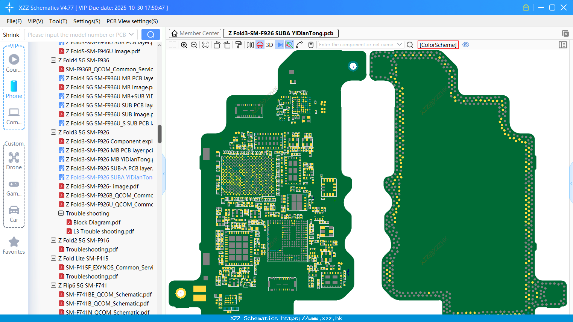
Task: Click the blue model search button
Action: (150, 35)
